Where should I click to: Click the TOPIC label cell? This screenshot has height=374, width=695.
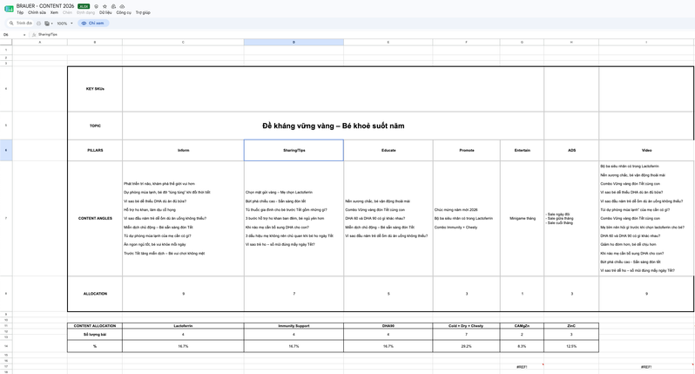coord(95,126)
